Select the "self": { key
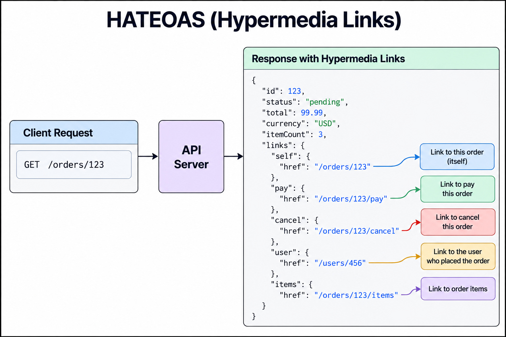Viewport: 506px width, 337px height. pos(291,156)
